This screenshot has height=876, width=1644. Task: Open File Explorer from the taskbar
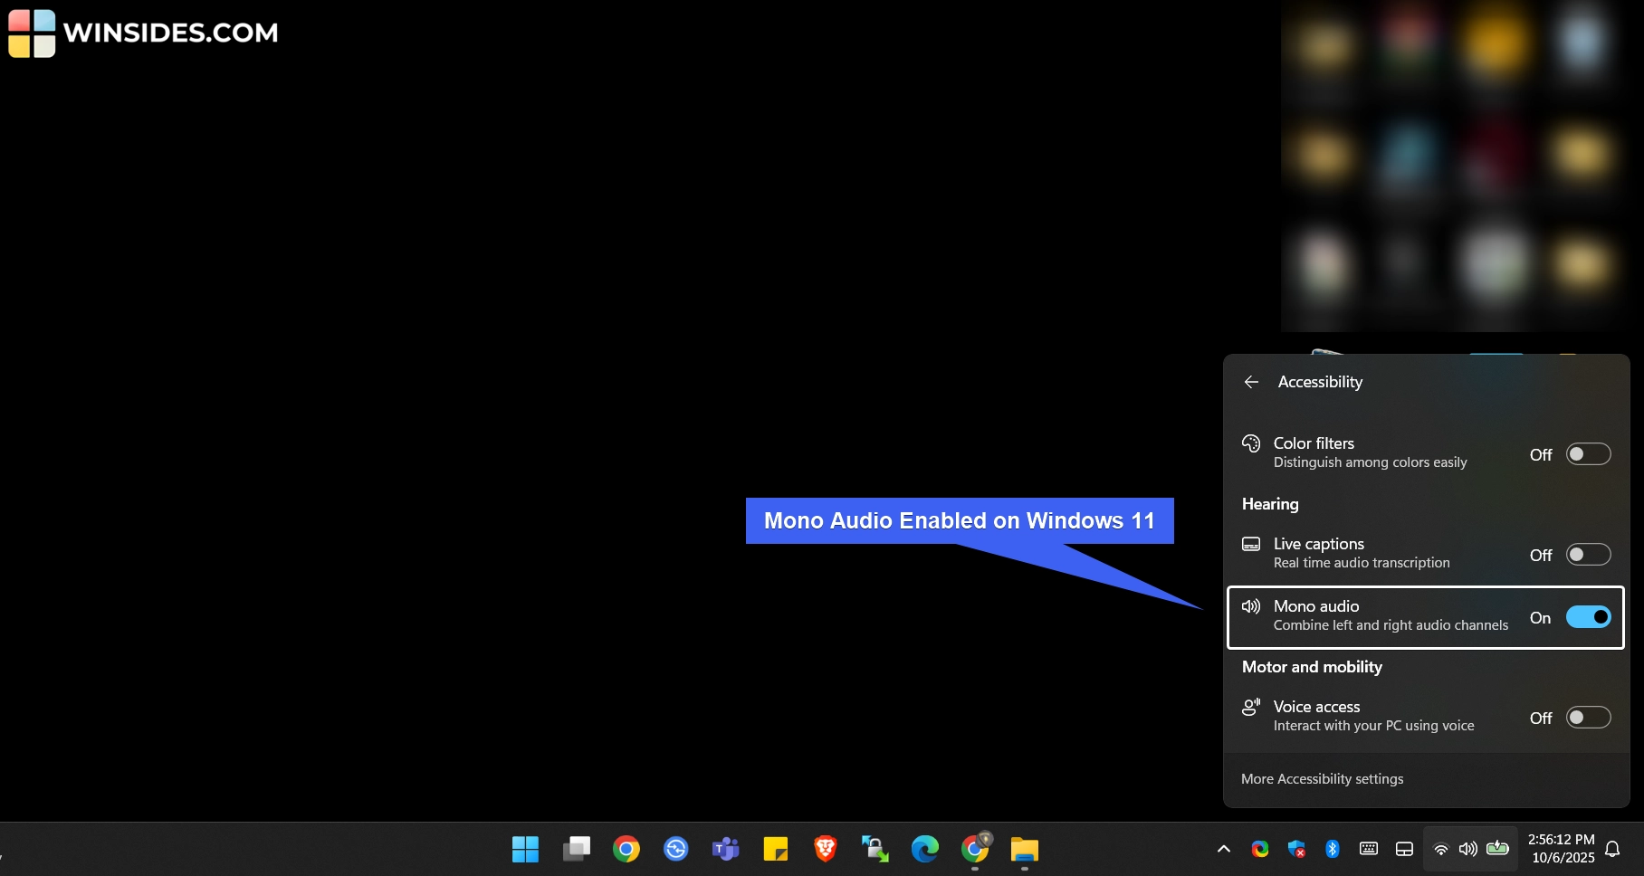click(1024, 849)
